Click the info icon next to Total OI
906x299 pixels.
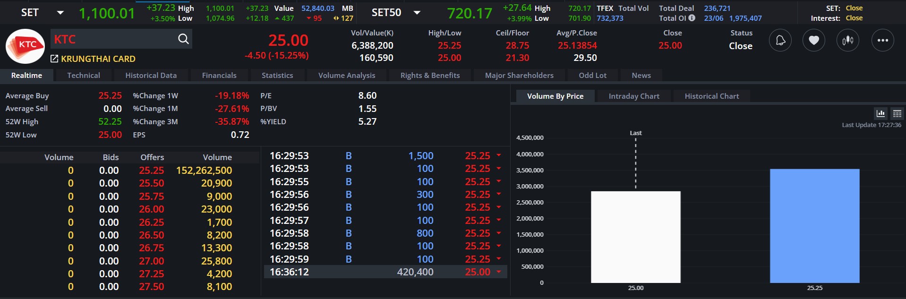pos(692,18)
